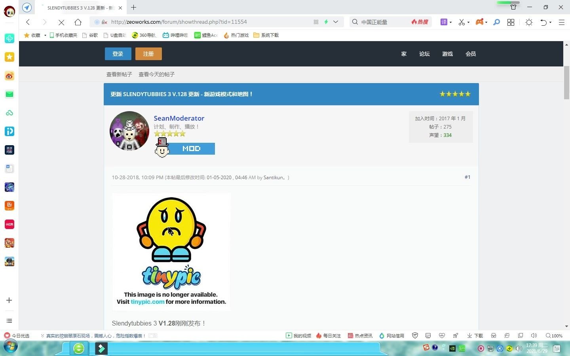Expand the game controller dropdown arrow

click(x=486, y=23)
